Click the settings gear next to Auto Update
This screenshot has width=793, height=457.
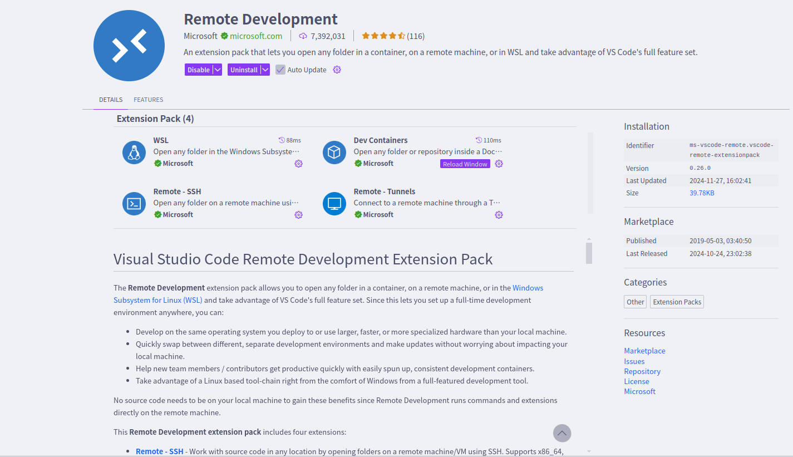click(337, 69)
